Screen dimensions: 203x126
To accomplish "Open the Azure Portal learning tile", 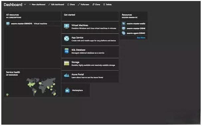I will pos(90,76).
